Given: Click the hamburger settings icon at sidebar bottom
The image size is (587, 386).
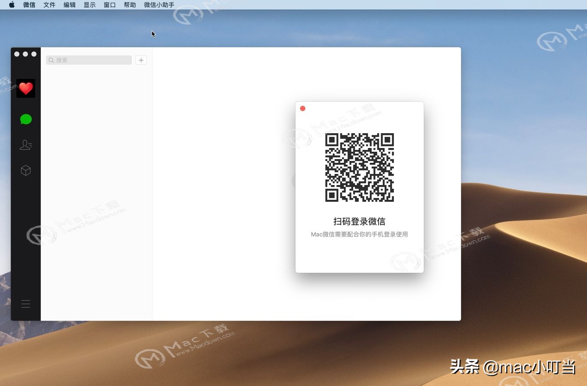Looking at the screenshot, I should tap(26, 304).
